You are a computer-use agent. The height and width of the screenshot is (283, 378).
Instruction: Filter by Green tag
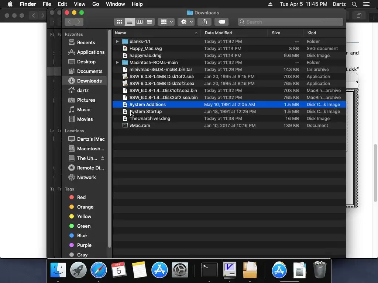coord(85,226)
